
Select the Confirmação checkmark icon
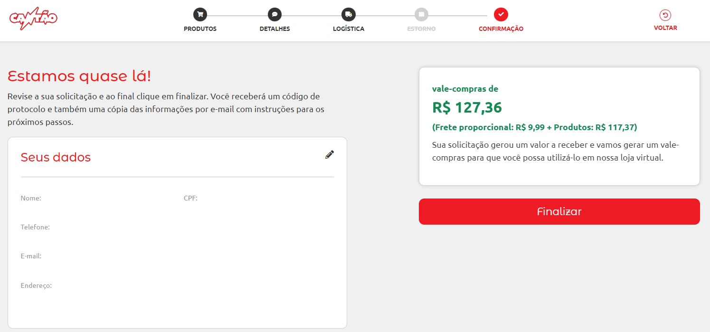coord(501,14)
